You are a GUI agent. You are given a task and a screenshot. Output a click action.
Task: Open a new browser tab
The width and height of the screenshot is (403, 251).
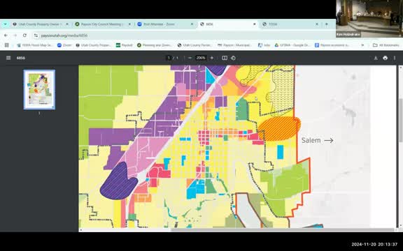coord(327,24)
